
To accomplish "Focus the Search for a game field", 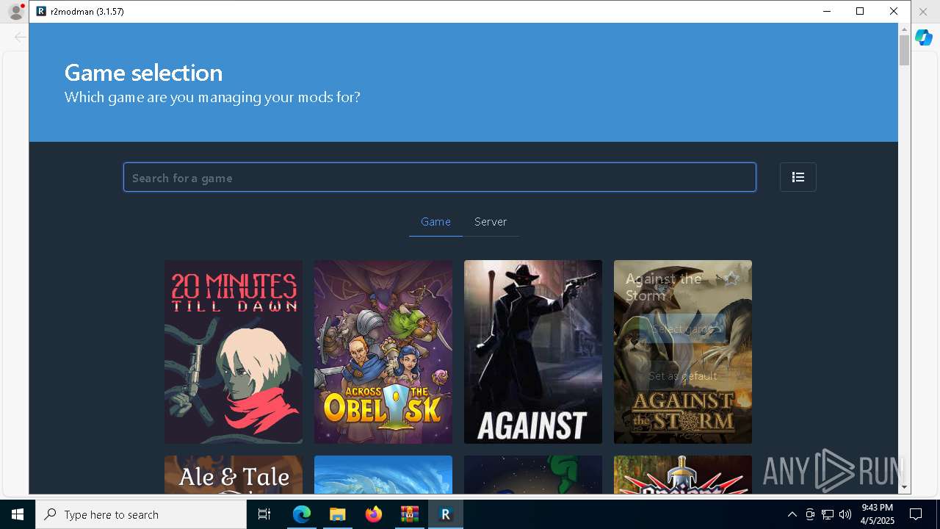I will tap(440, 177).
